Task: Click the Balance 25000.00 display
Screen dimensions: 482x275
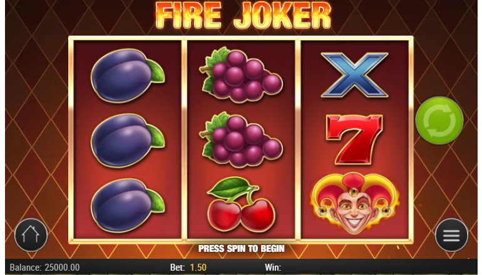Action: tap(44, 267)
